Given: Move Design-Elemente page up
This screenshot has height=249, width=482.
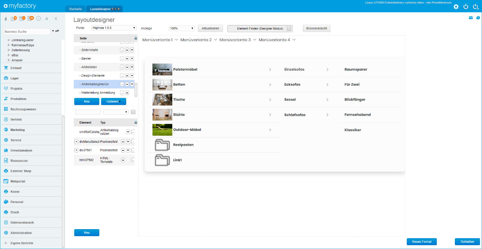Looking at the screenshot, I should coord(127,76).
